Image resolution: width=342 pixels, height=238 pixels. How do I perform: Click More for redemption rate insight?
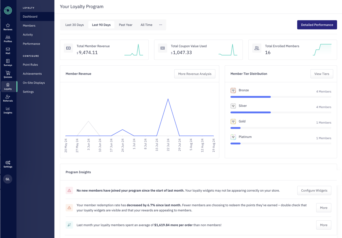(324, 208)
